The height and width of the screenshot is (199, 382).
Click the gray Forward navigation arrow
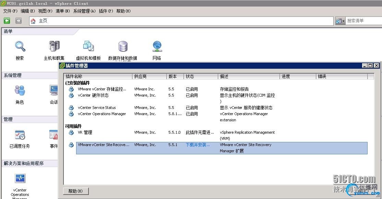pyautogui.click(x=19, y=21)
